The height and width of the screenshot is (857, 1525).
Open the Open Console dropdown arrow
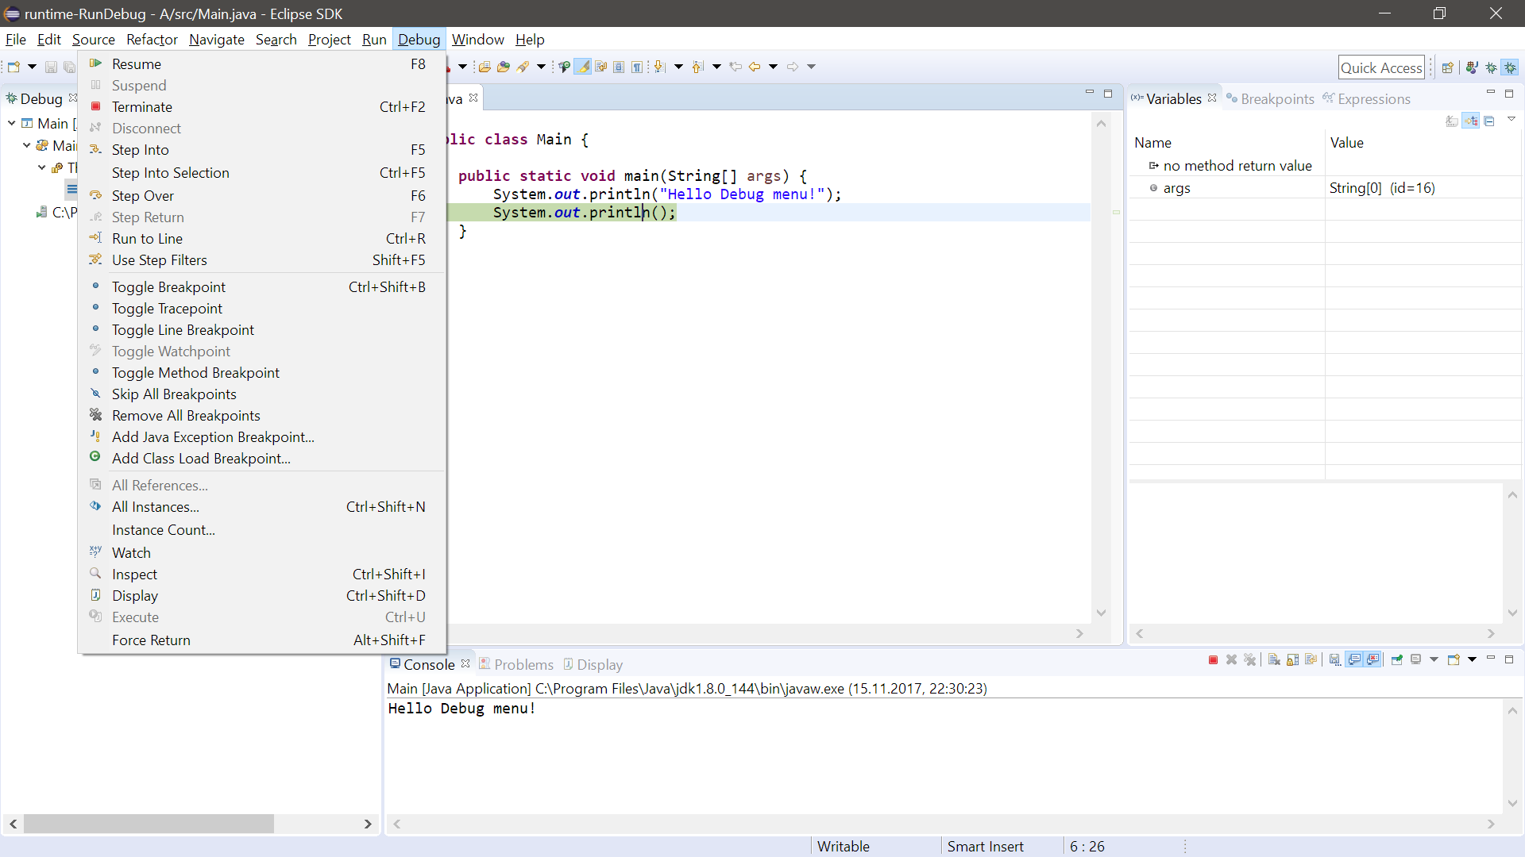(x=1472, y=660)
